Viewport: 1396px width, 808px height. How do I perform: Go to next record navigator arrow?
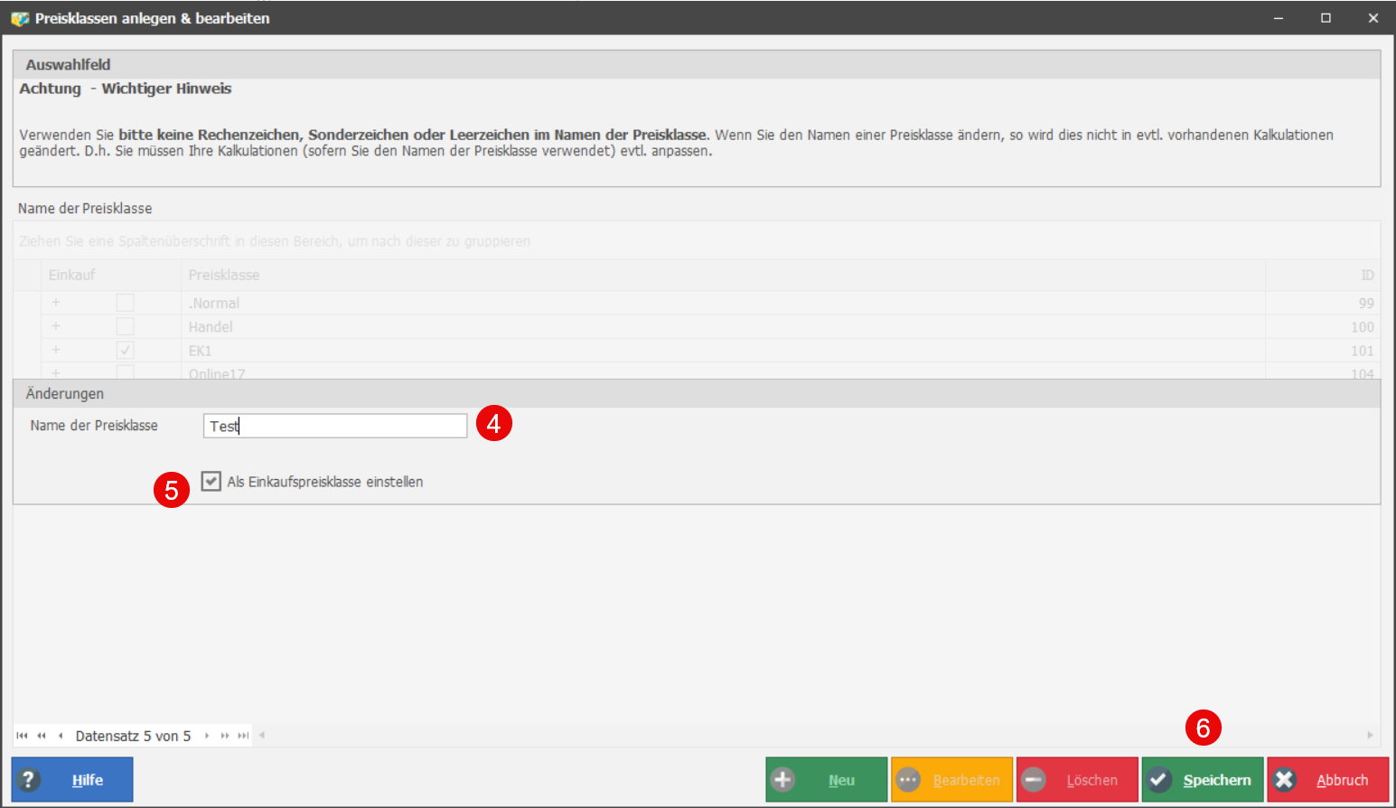[x=207, y=736]
